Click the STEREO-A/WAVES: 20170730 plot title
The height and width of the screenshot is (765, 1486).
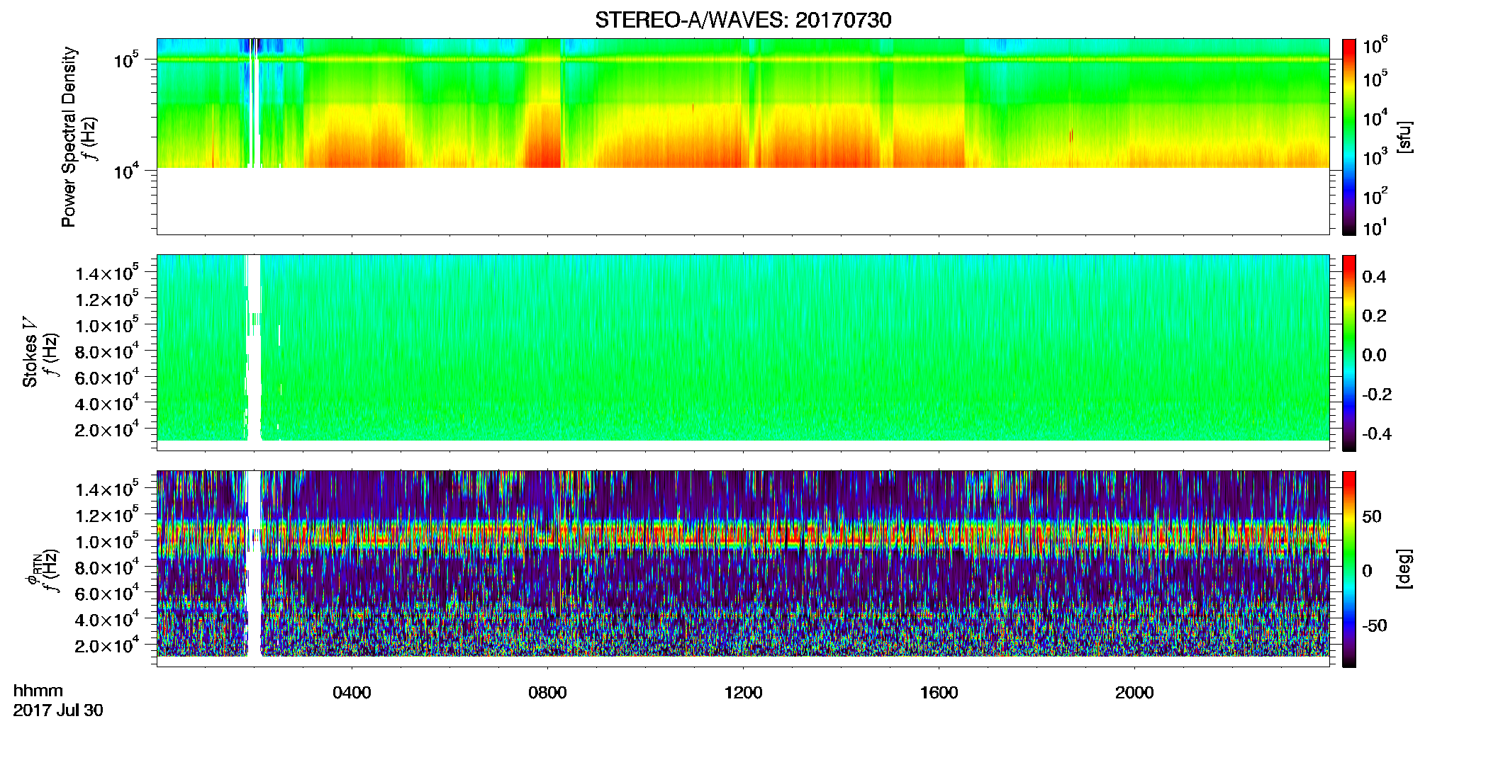(743, 20)
